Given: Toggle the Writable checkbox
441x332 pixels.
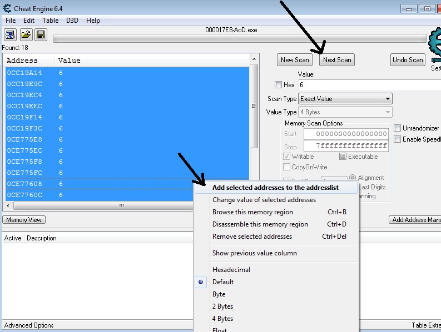Looking at the screenshot, I should (286, 157).
